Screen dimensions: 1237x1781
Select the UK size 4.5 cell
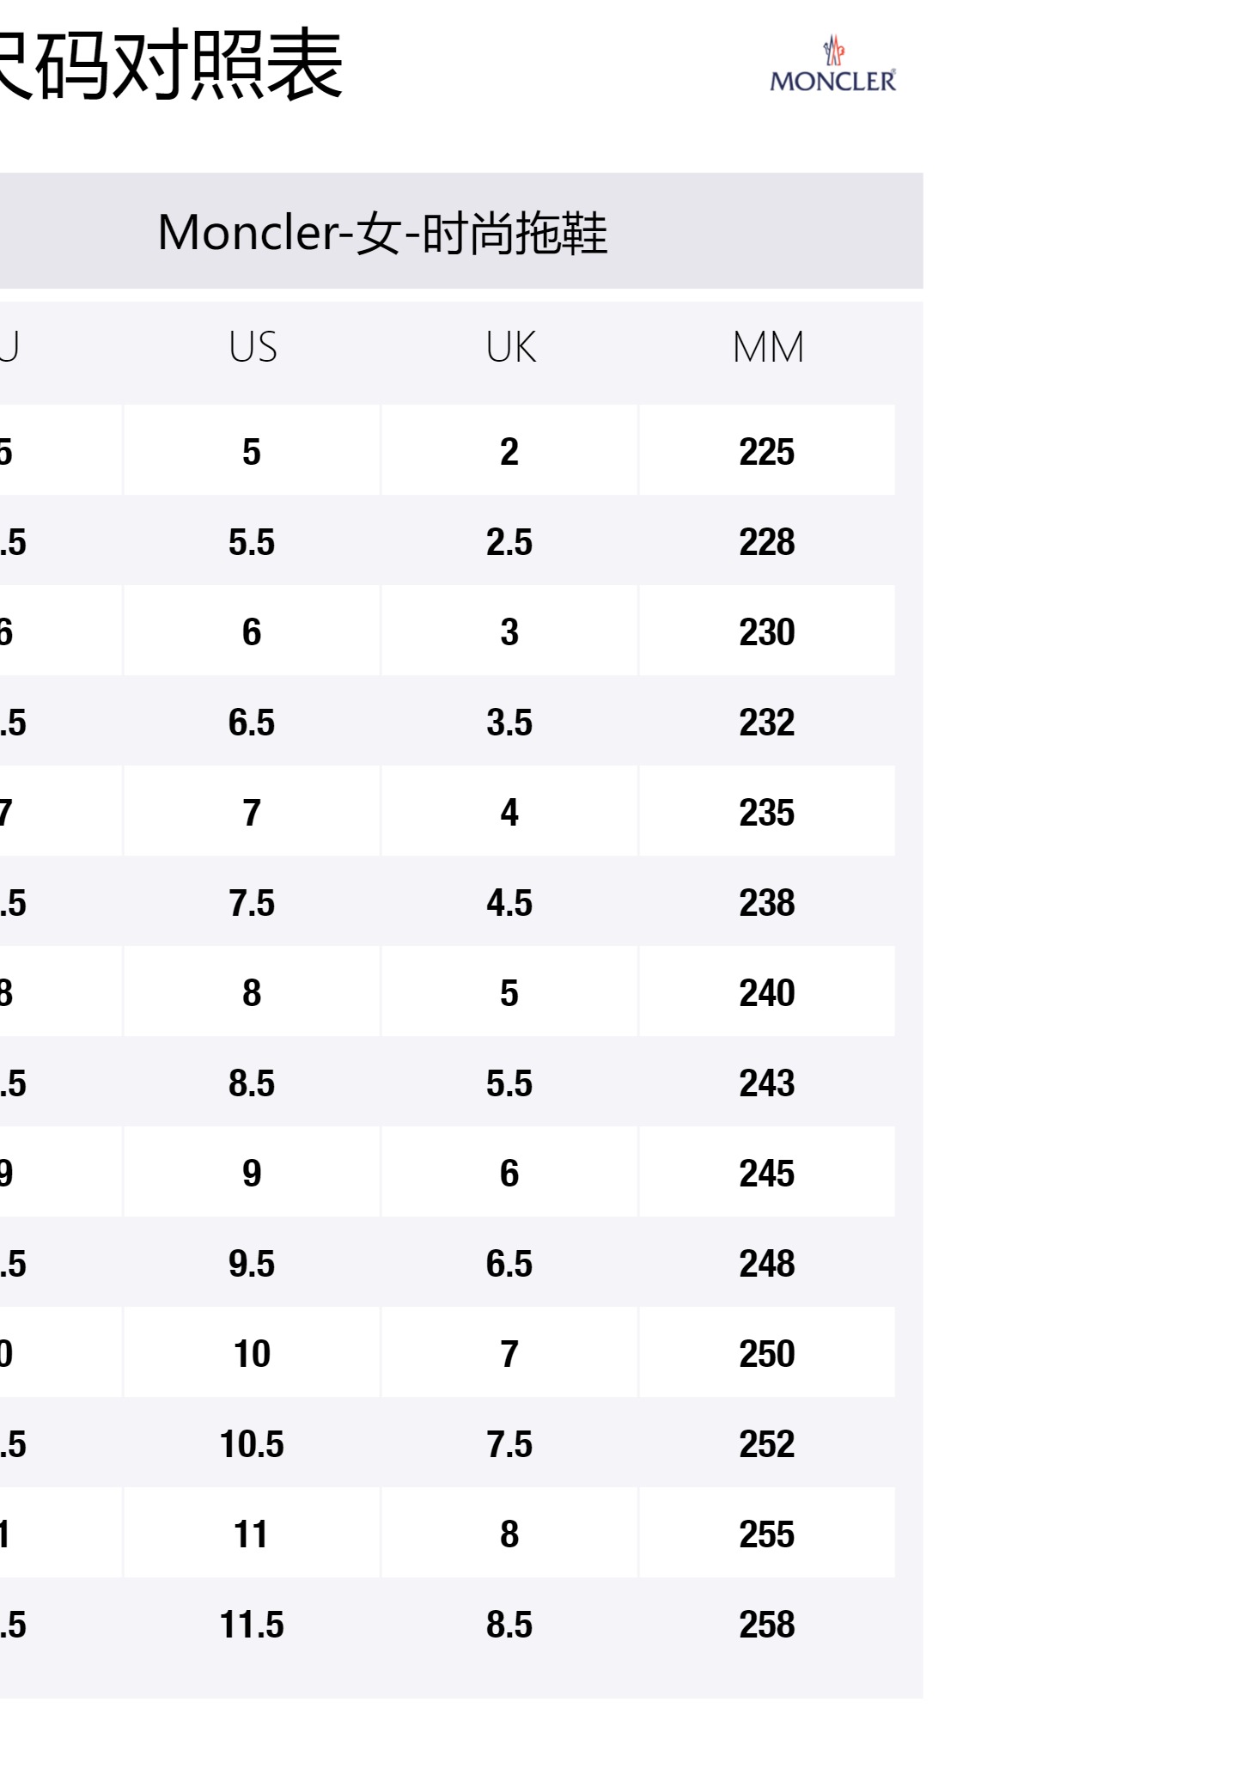point(509,903)
